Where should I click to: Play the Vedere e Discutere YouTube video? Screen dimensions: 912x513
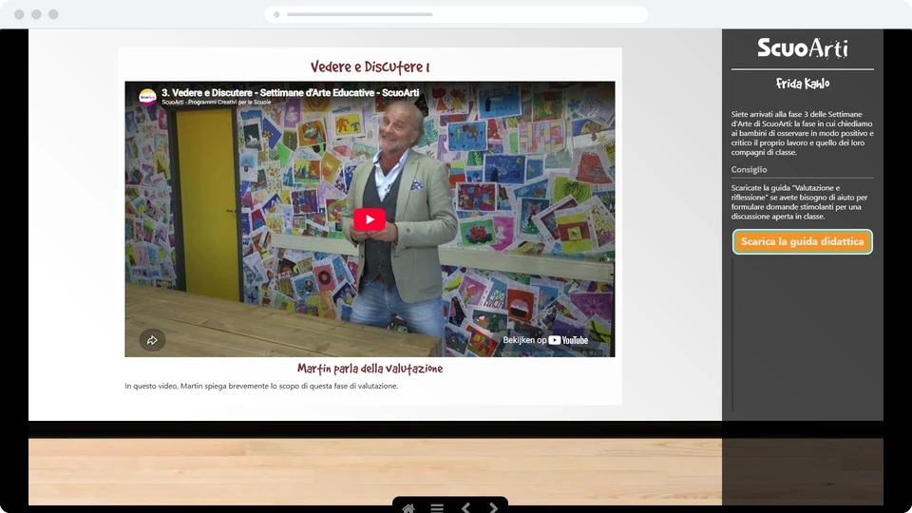tap(370, 219)
